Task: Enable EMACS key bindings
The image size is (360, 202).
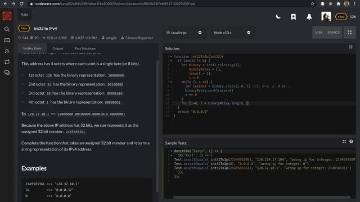Action: click(333, 33)
